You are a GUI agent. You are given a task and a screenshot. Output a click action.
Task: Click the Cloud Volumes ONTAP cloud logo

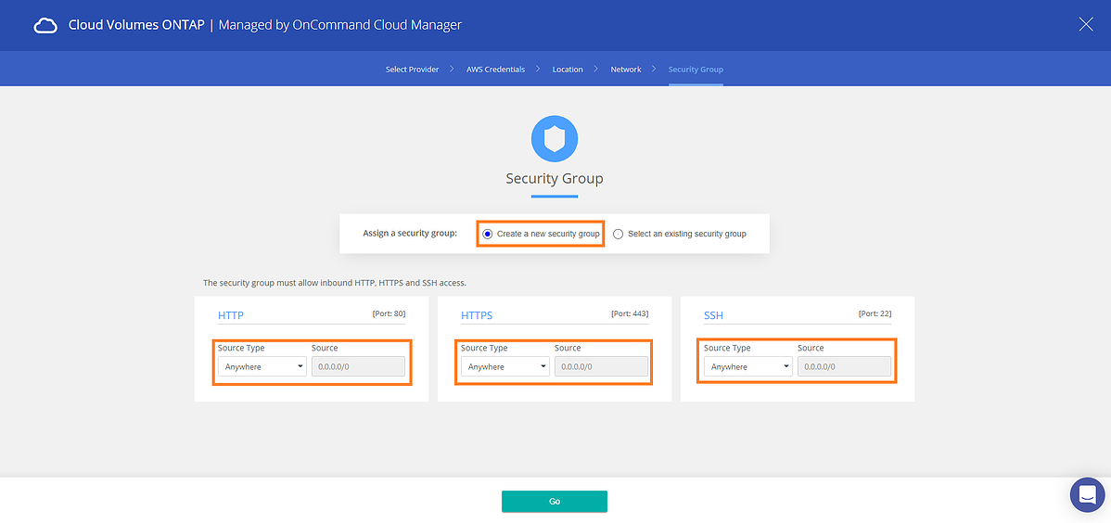point(45,25)
